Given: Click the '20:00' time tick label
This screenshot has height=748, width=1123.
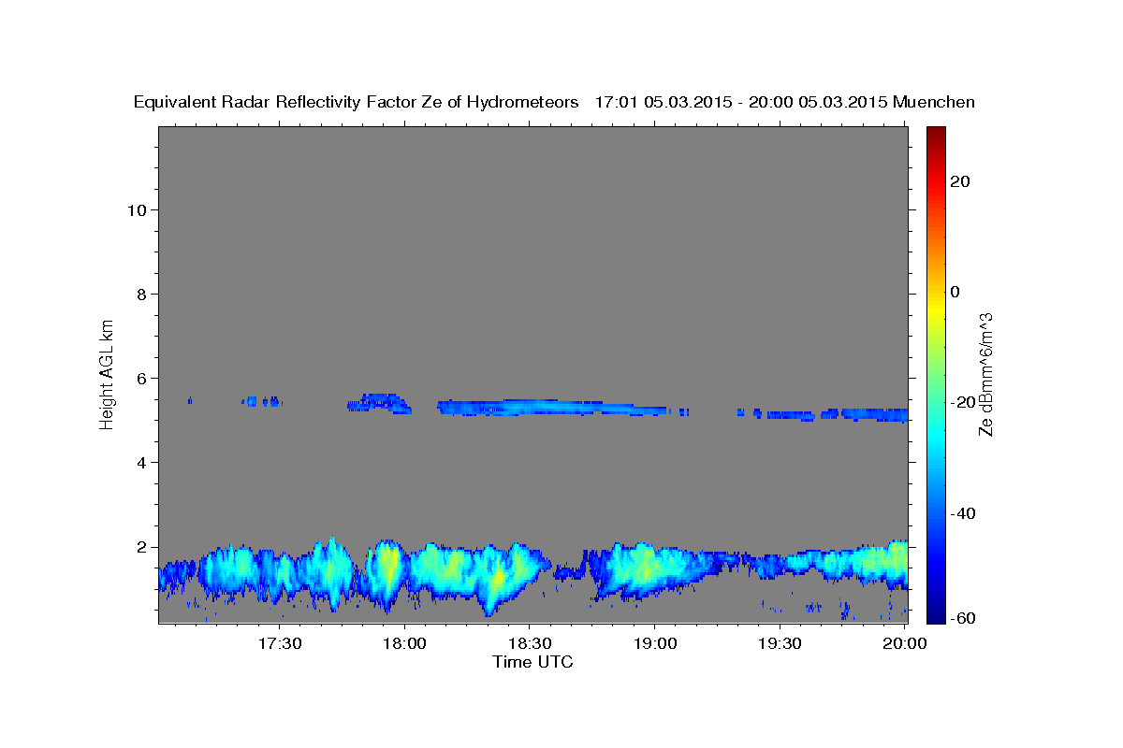Looking at the screenshot, I should click(x=904, y=643).
